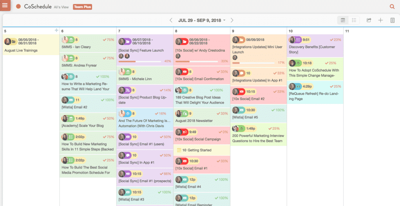The image size is (400, 206).
Task: Click the 08/09/2018 date on Mini User Launch
Action: click(x=255, y=40)
